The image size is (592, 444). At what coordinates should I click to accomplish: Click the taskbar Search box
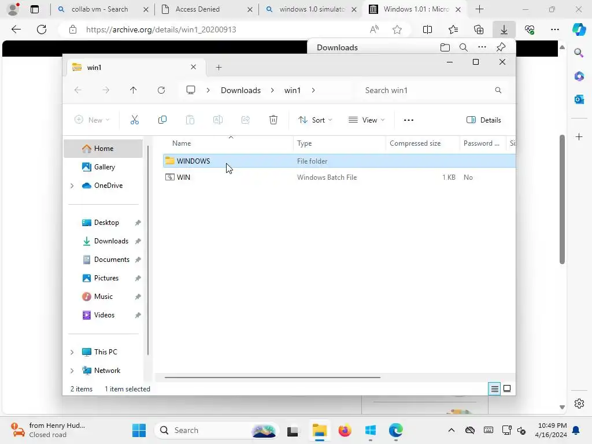(x=217, y=430)
